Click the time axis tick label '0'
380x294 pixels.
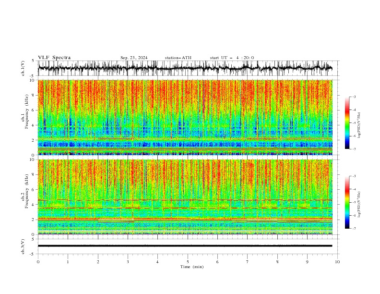(38, 262)
